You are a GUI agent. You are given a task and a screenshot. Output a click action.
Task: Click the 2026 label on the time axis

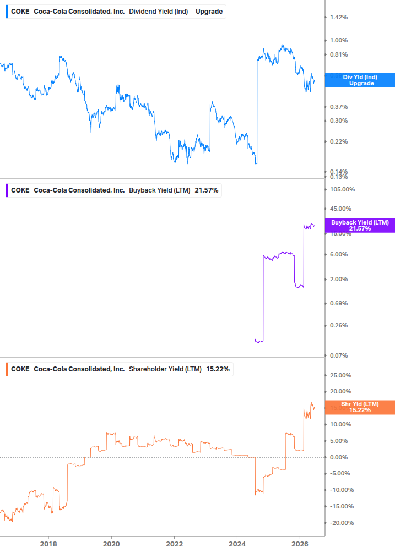point(300,544)
